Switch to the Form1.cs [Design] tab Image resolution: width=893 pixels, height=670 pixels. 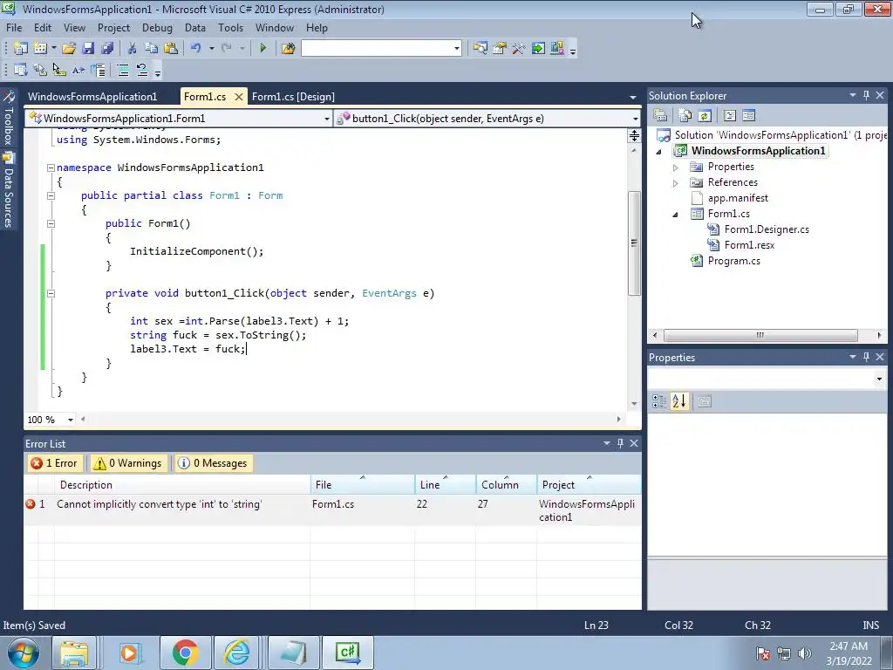point(293,97)
